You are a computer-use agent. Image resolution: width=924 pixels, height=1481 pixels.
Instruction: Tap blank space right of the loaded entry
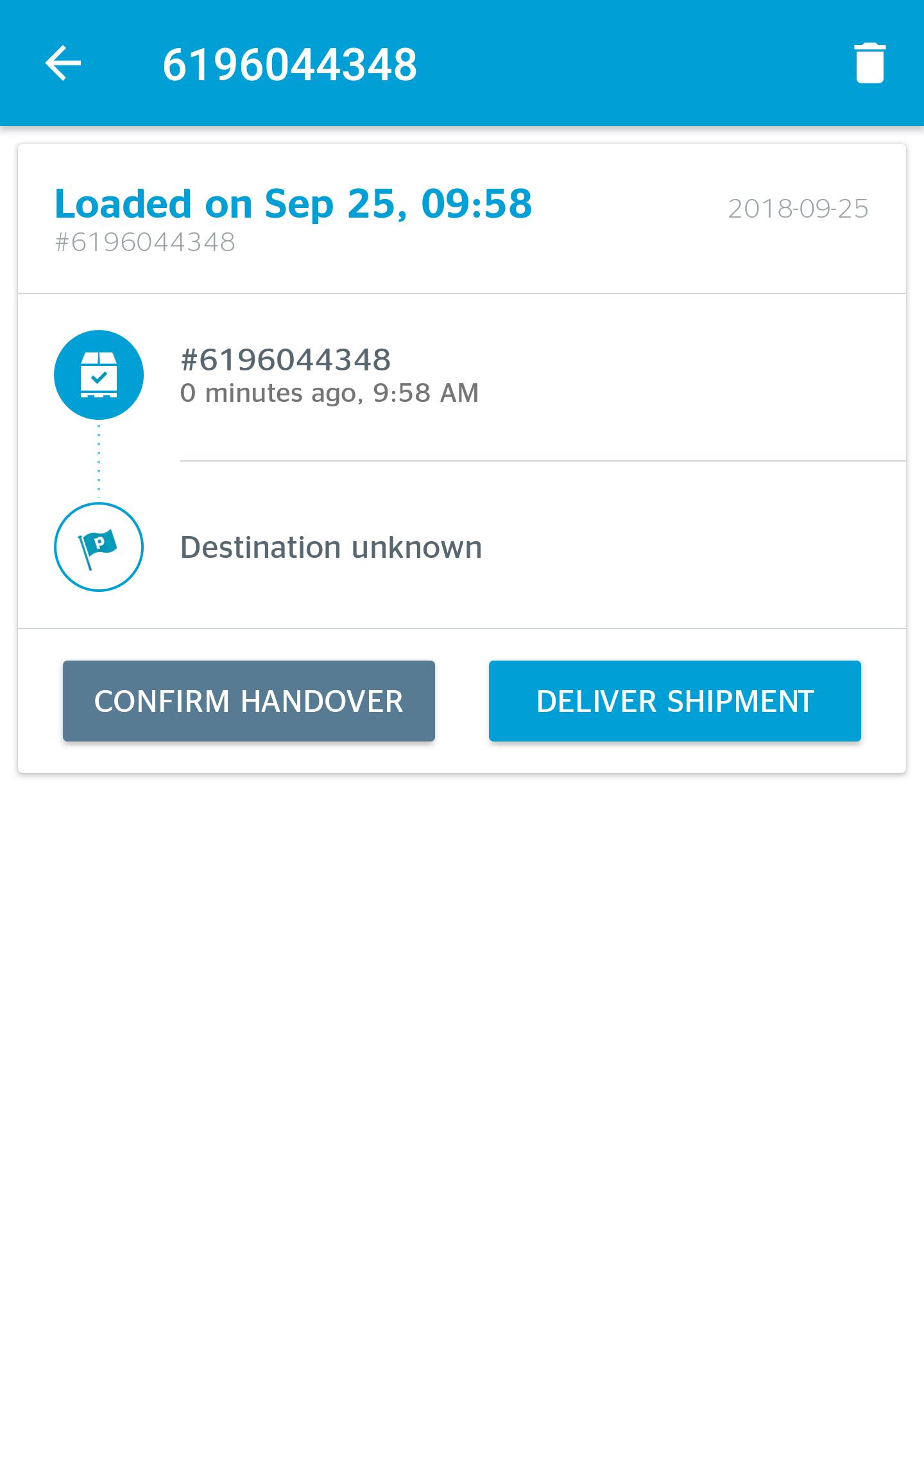[x=693, y=376]
